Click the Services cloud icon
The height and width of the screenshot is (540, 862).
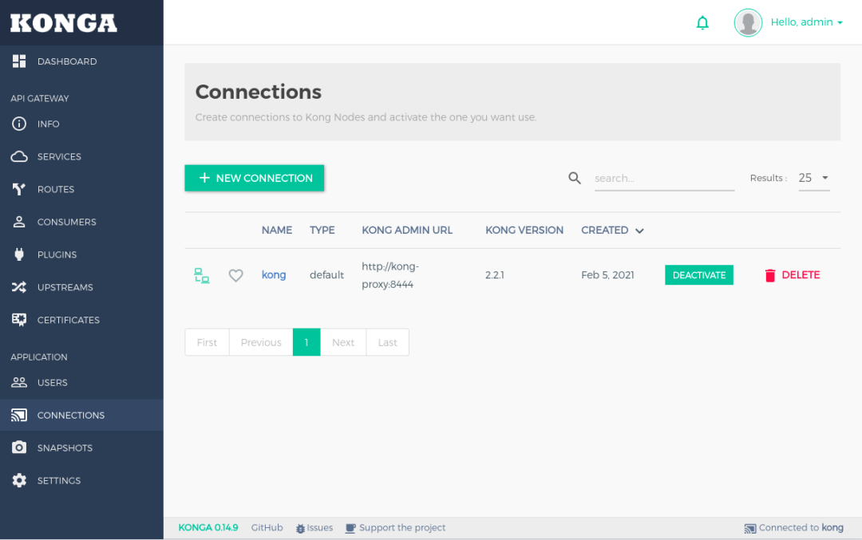click(19, 156)
